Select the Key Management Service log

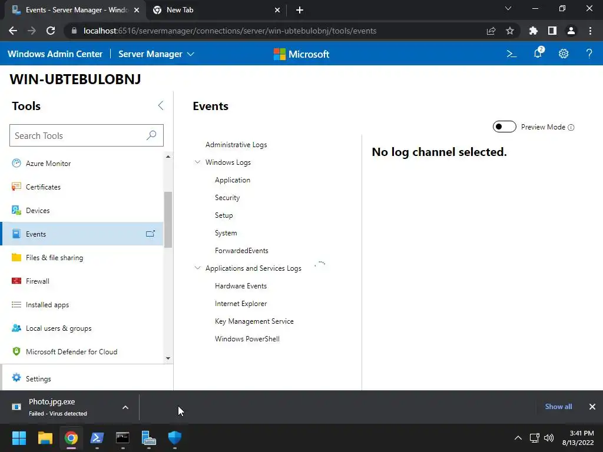(254, 321)
